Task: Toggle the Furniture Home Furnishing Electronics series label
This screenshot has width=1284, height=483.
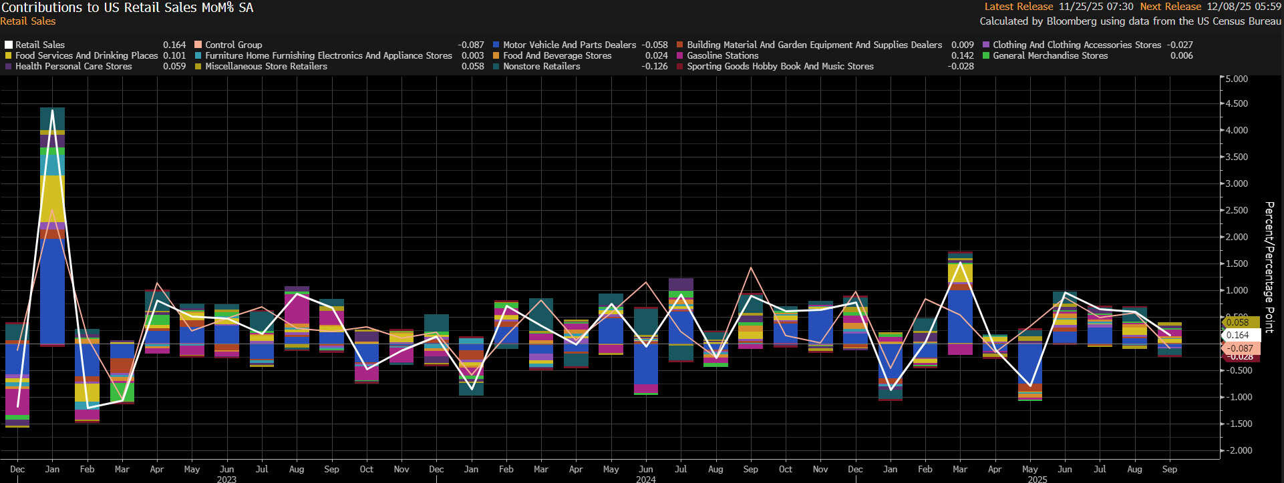Action: [328, 56]
